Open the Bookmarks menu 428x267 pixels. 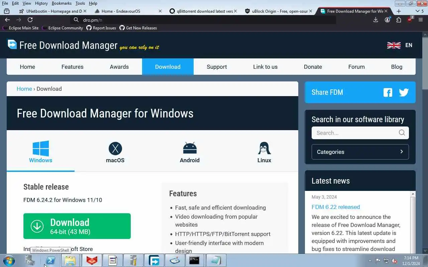[62, 3]
